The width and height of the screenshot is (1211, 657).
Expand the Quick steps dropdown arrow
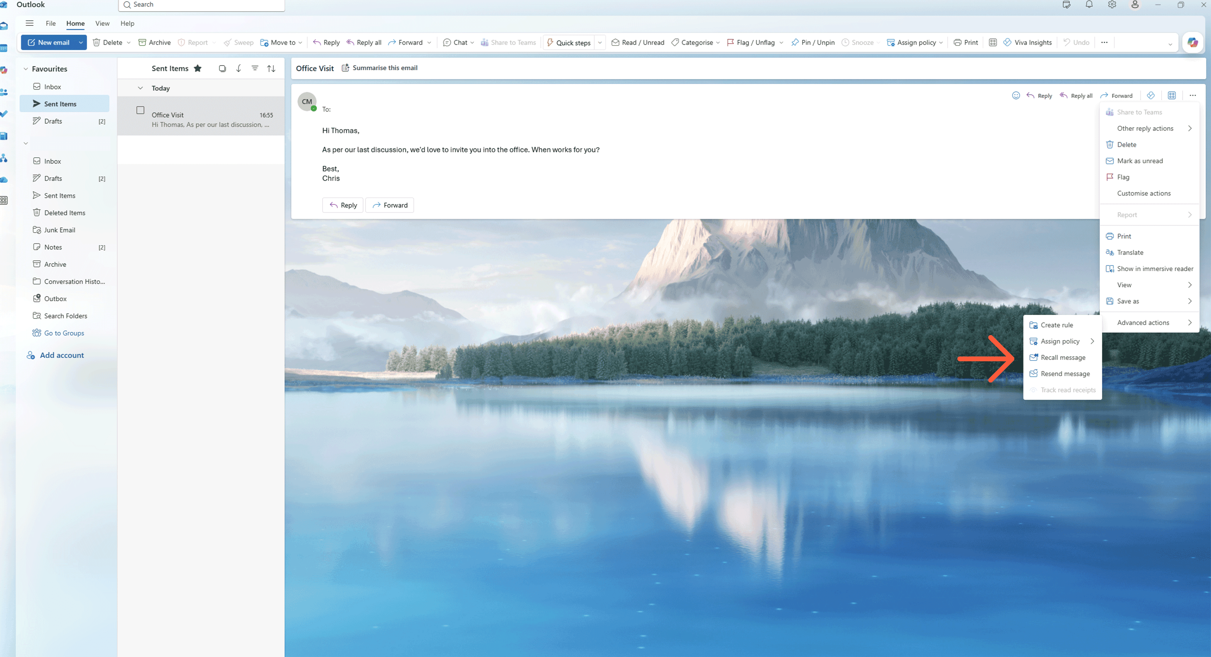600,42
